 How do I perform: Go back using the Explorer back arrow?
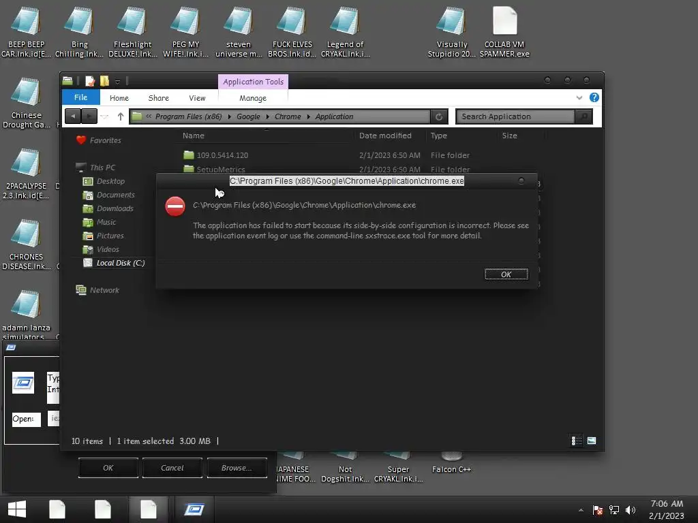click(x=72, y=116)
